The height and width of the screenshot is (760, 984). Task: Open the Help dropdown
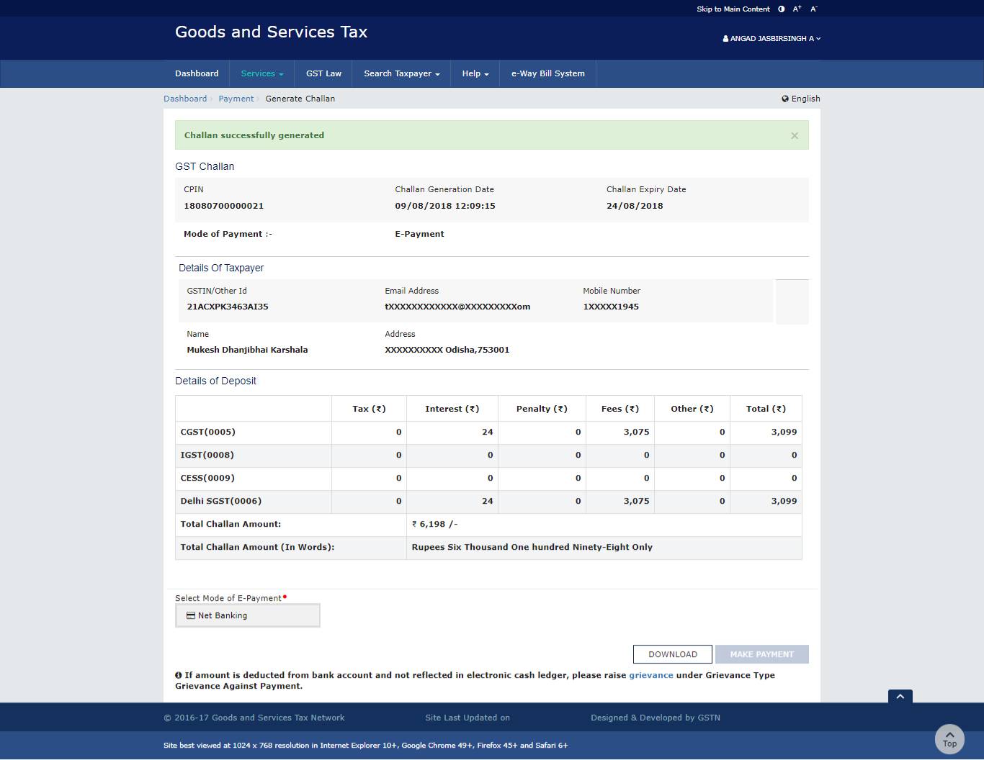click(x=475, y=73)
